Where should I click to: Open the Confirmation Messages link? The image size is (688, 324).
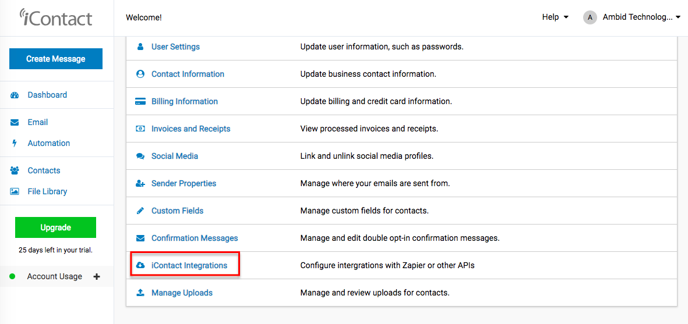tap(195, 238)
